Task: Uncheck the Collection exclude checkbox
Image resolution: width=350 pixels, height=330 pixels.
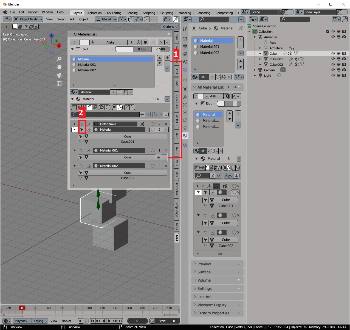Action: coord(328,31)
